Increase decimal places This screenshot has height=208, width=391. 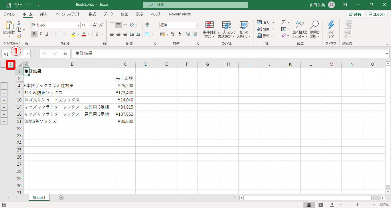[188, 34]
